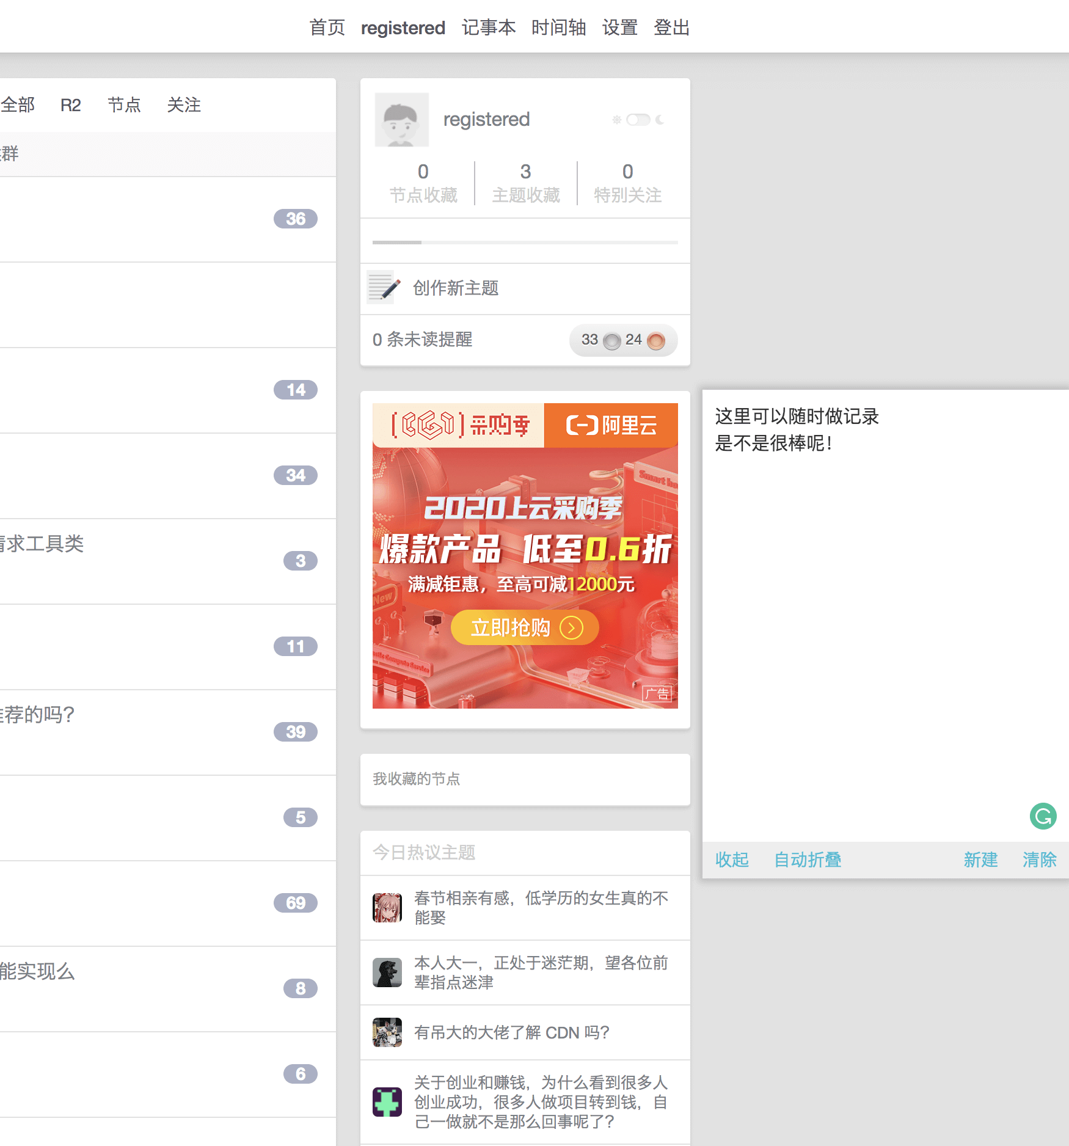The height and width of the screenshot is (1146, 1069).
Task: Click the compose new topic pencil icon
Action: pyautogui.click(x=384, y=287)
